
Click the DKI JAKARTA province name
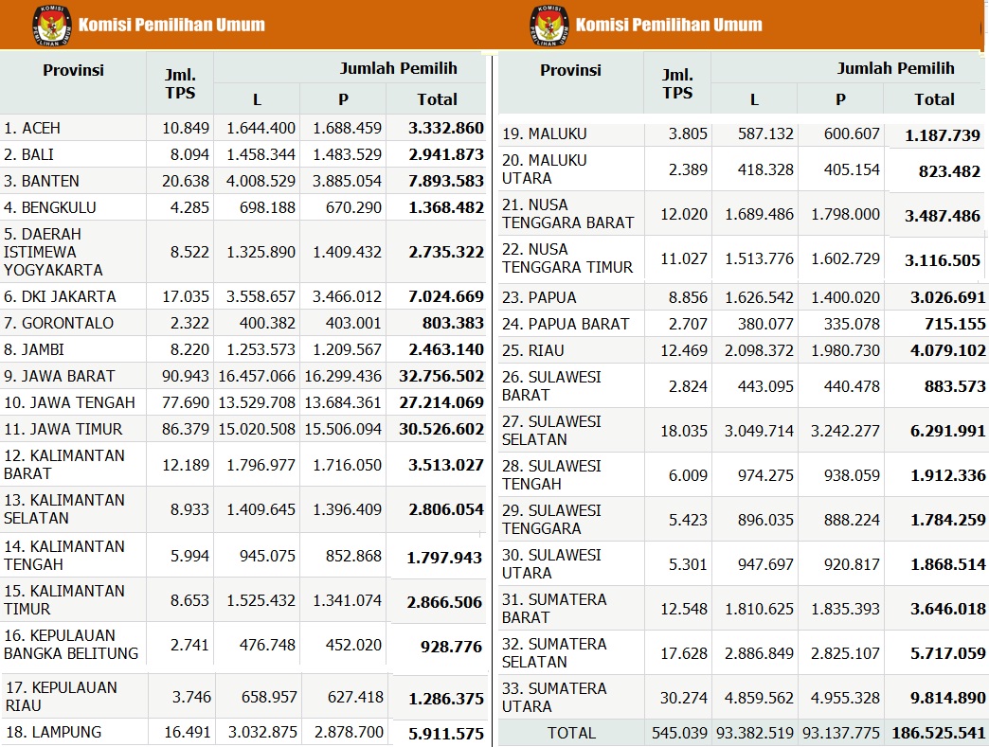click(x=60, y=296)
